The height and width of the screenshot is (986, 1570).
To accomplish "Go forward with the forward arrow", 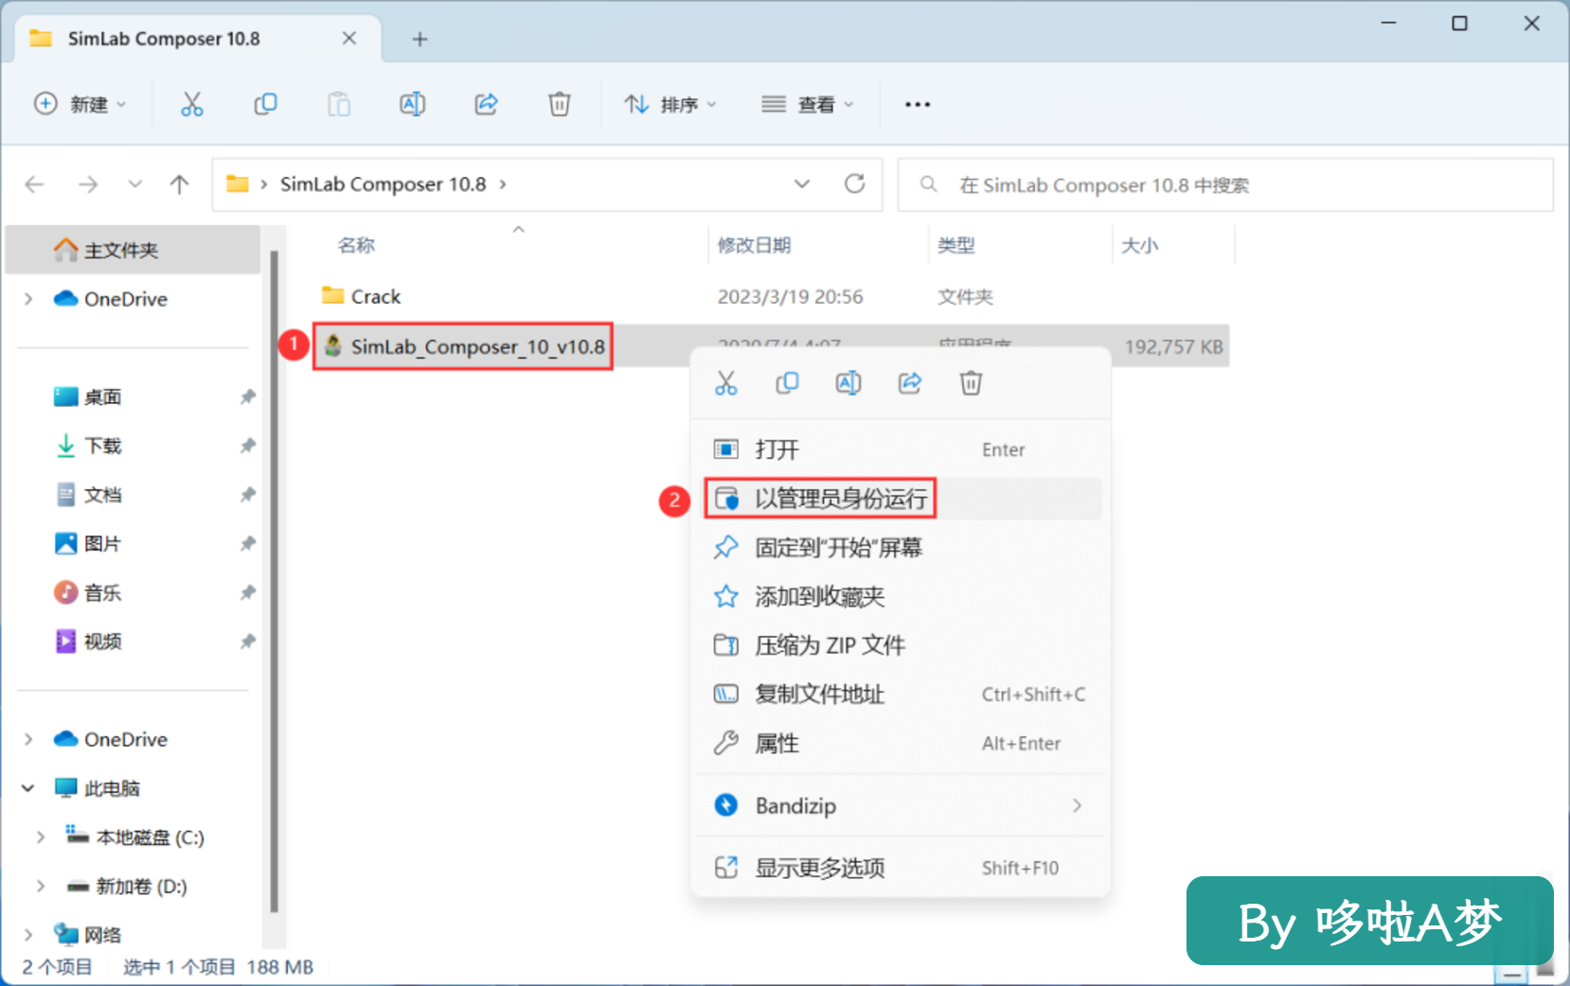I will [x=88, y=185].
